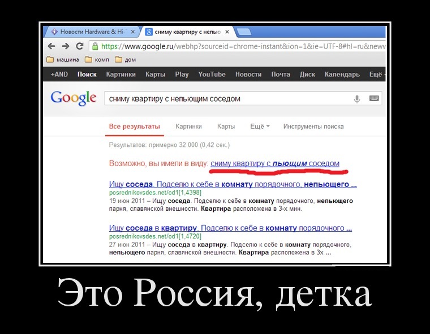The width and height of the screenshot is (430, 334).
Task: Reload the page with the refresh icon
Action: click(80, 46)
